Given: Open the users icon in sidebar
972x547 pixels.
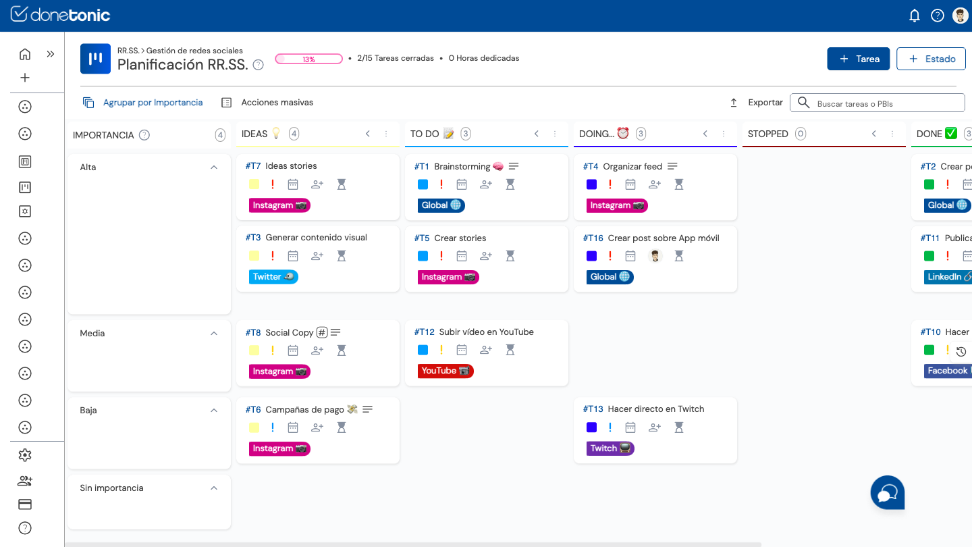Looking at the screenshot, I should click(x=25, y=481).
